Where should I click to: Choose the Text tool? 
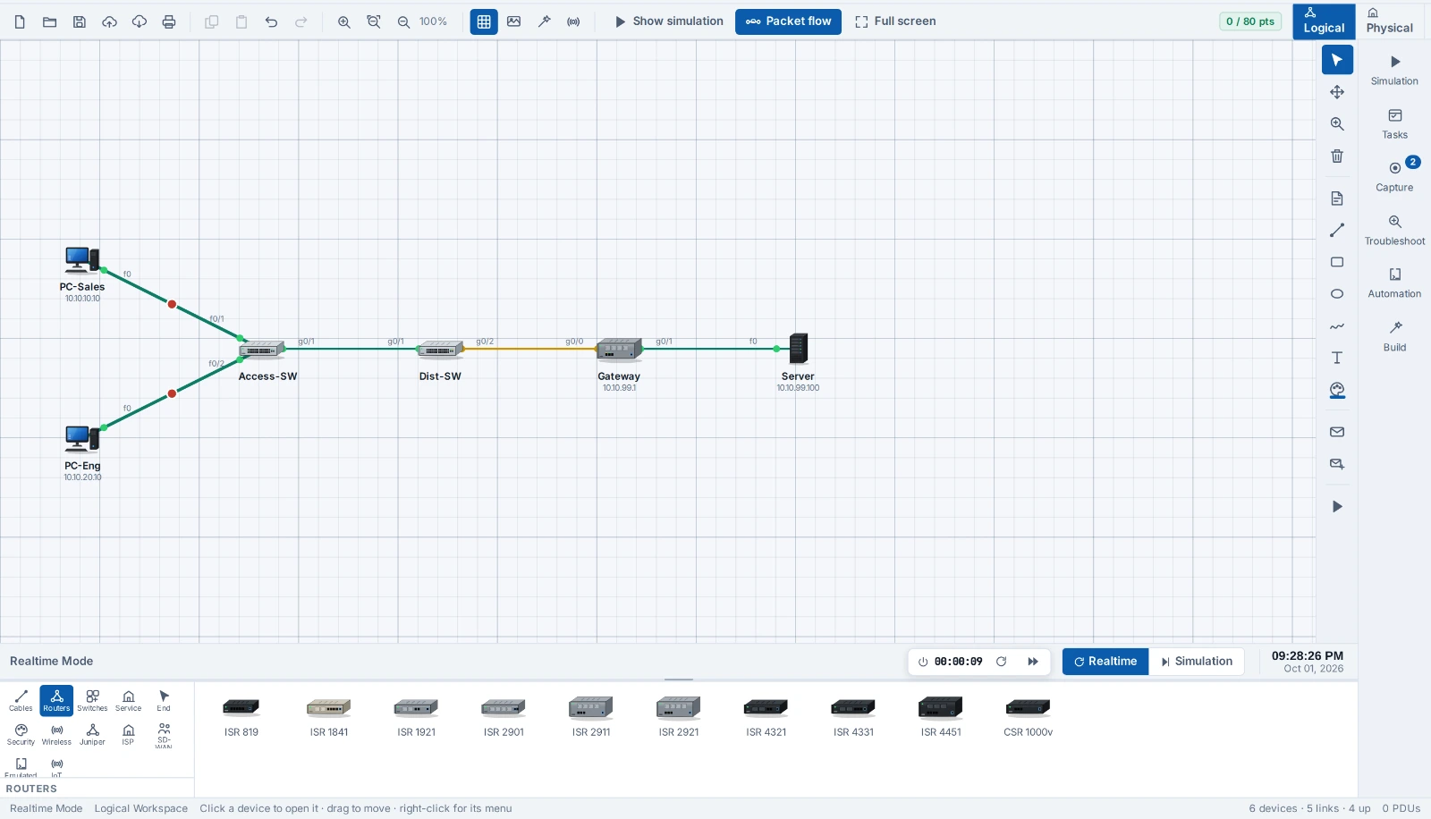pyautogui.click(x=1337, y=358)
